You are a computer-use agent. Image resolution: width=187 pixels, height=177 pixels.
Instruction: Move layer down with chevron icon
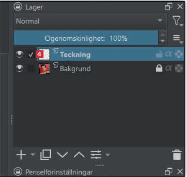tap(62, 154)
